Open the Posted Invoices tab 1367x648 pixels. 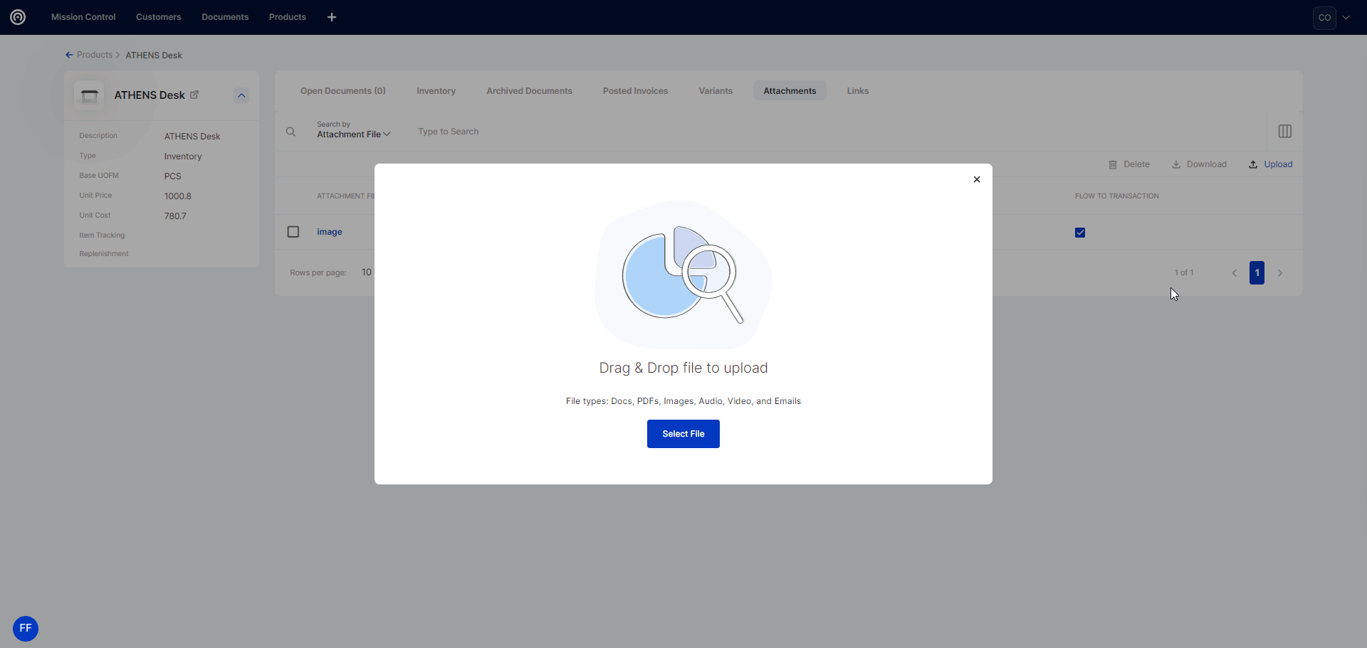click(x=635, y=91)
